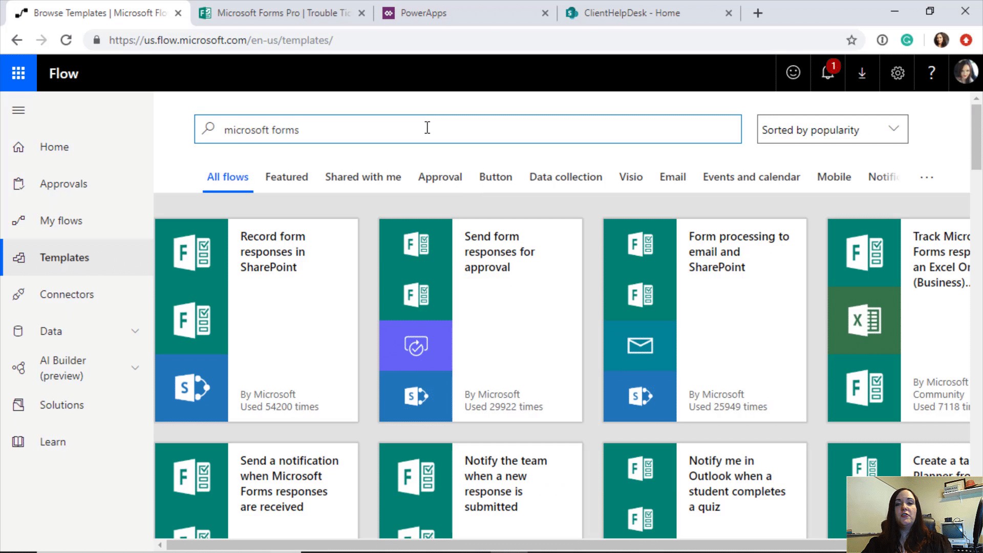Screen dimensions: 983x553
Task: Click the mail icon on Form processing card
Action: point(640,346)
